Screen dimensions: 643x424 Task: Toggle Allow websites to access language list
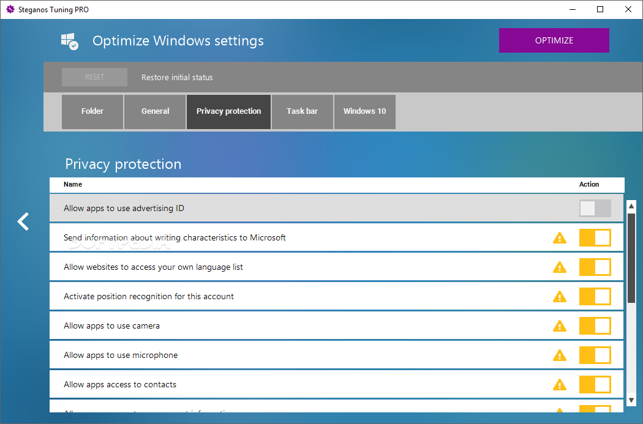[x=595, y=267]
